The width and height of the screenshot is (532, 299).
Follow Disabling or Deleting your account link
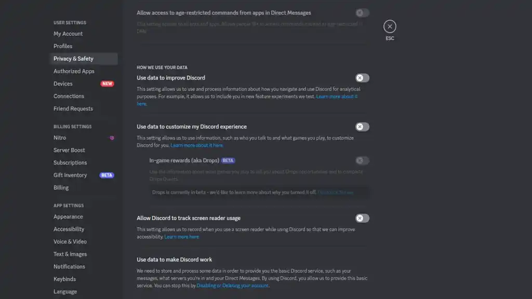pyautogui.click(x=232, y=286)
